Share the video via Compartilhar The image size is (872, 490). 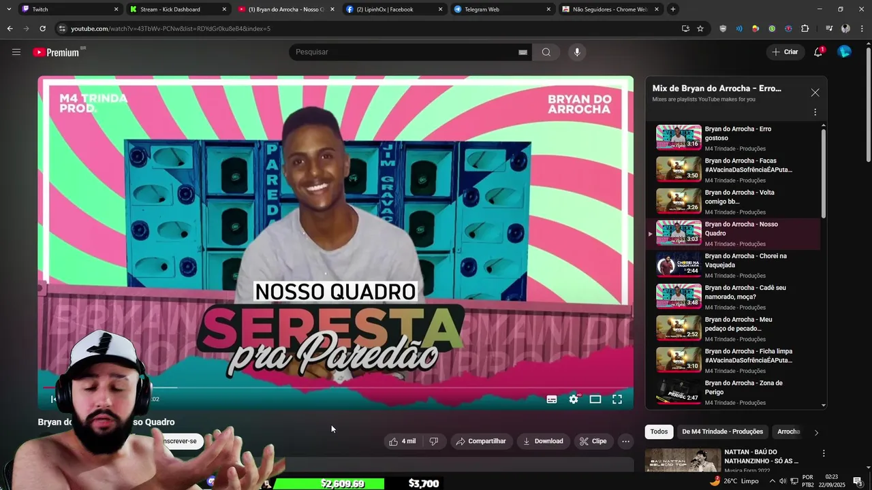(x=481, y=441)
